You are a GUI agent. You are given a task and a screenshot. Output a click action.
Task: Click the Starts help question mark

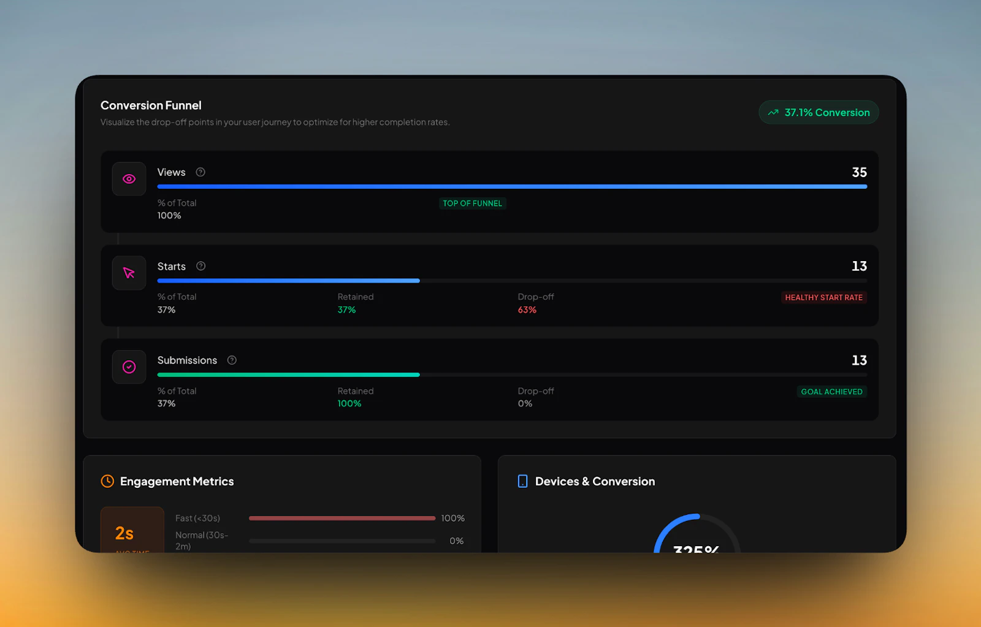point(200,266)
